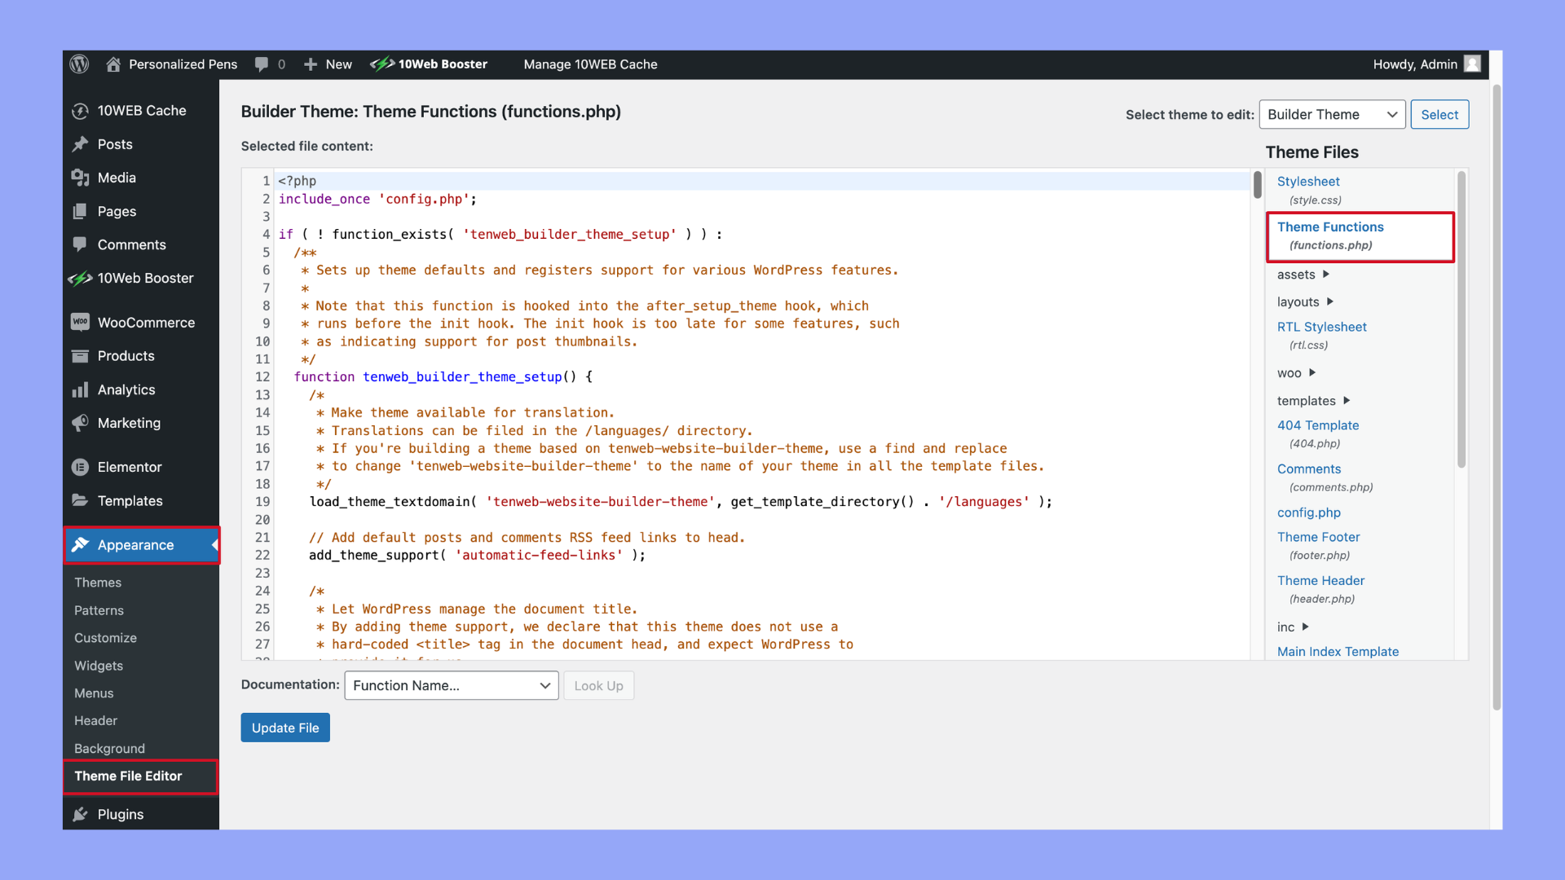The height and width of the screenshot is (880, 1565).
Task: Click the Plugins plug icon
Action: tap(80, 814)
